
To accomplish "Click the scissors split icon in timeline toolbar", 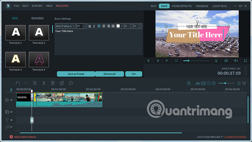I will (44, 83).
